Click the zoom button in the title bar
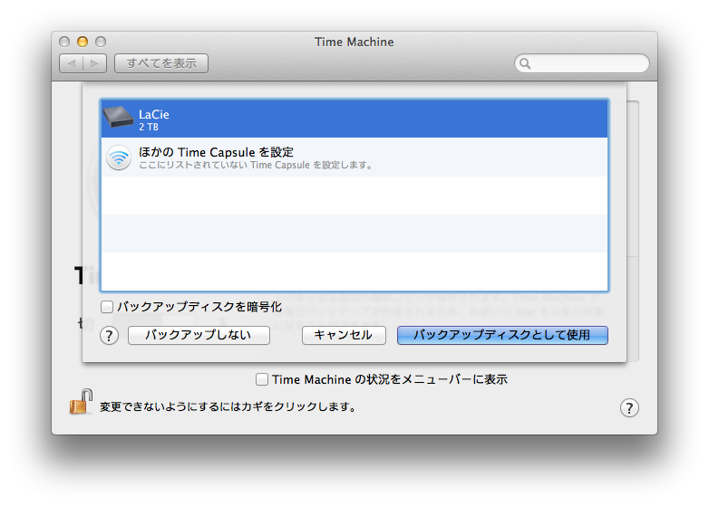709x506 pixels. coord(101,42)
